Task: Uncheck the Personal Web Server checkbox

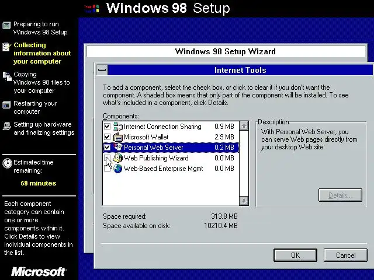Action: (108, 148)
